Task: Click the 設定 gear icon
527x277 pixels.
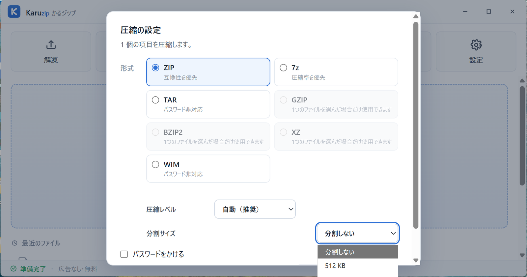Action: pos(476,45)
